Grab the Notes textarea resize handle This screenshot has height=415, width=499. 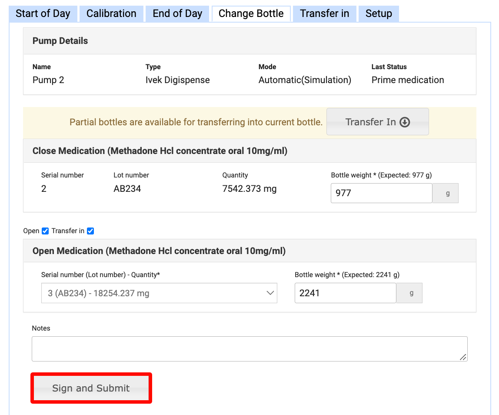pyautogui.click(x=463, y=357)
